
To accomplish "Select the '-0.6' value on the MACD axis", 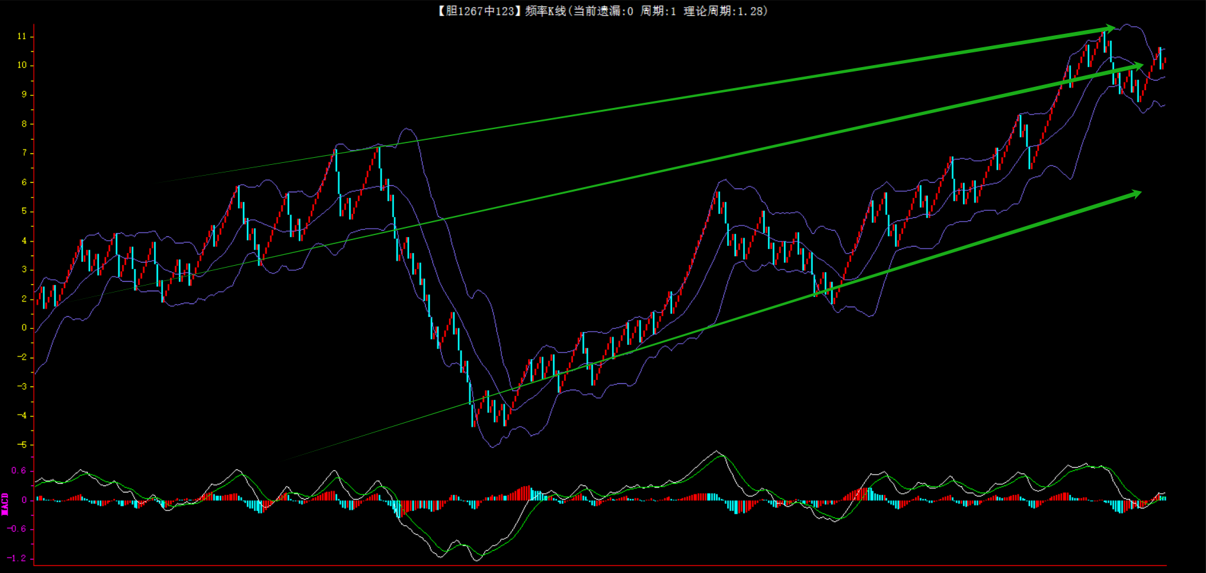I will click(x=17, y=529).
